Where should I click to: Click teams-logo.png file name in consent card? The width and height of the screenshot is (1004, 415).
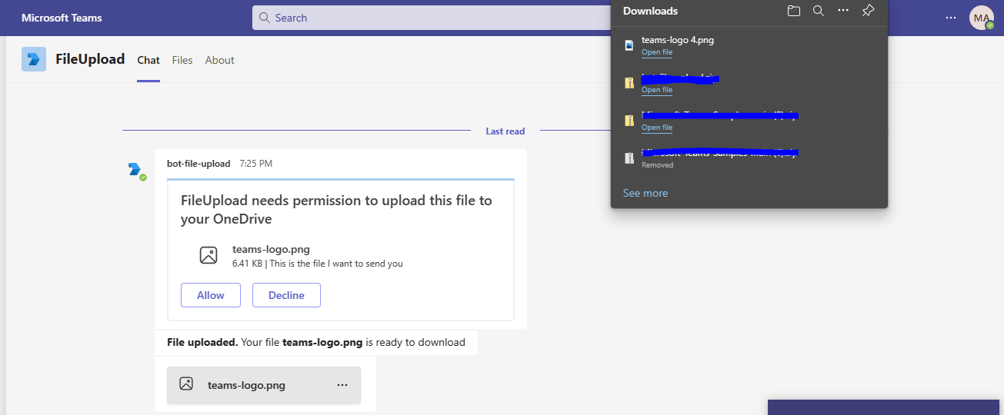click(x=271, y=249)
